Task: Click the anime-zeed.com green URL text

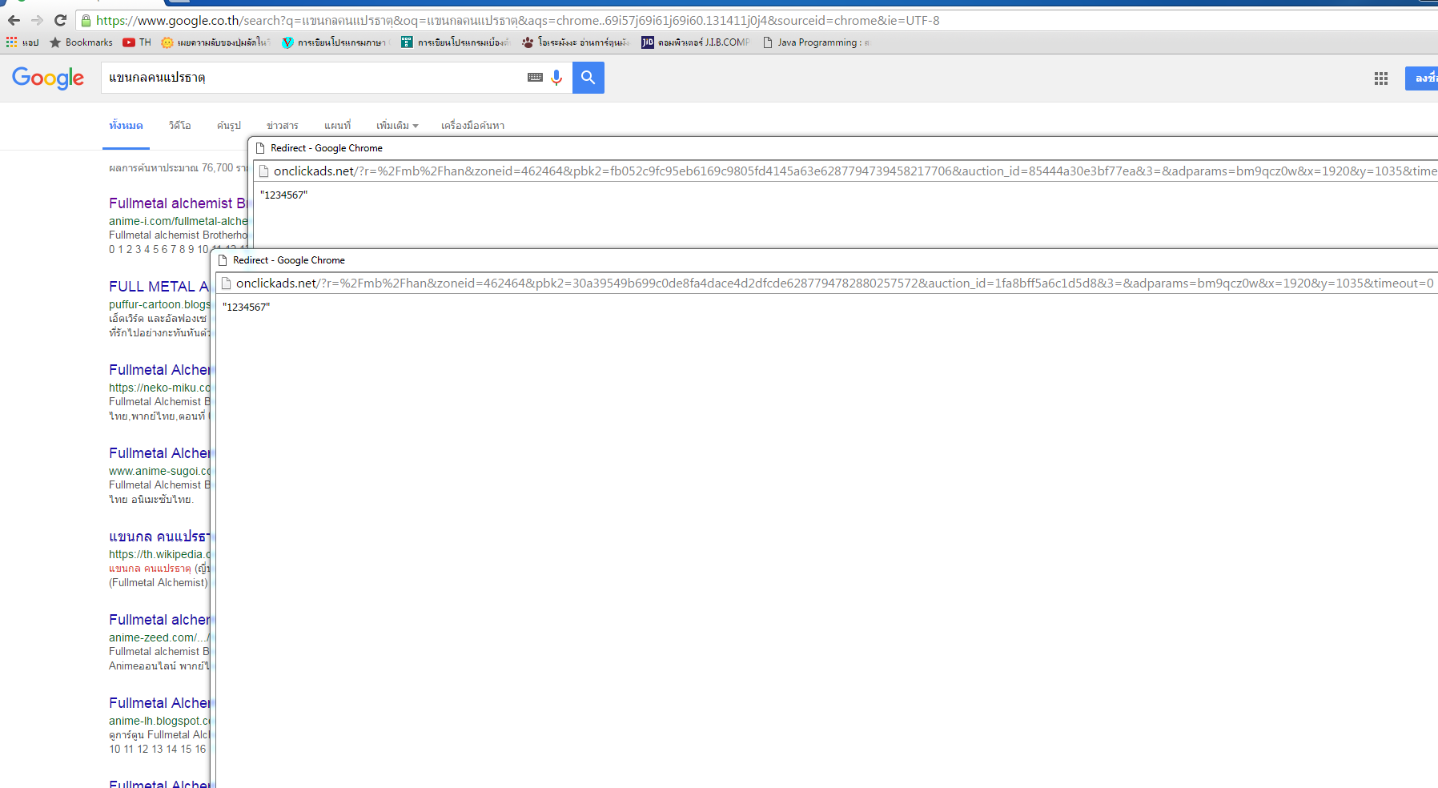Action: [159, 637]
